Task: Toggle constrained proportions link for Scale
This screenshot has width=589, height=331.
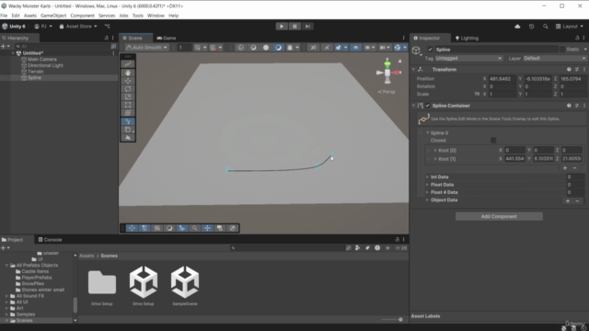Action: point(477,94)
